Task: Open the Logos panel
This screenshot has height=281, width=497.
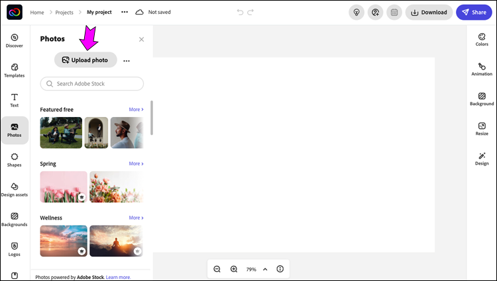Action: [15, 249]
